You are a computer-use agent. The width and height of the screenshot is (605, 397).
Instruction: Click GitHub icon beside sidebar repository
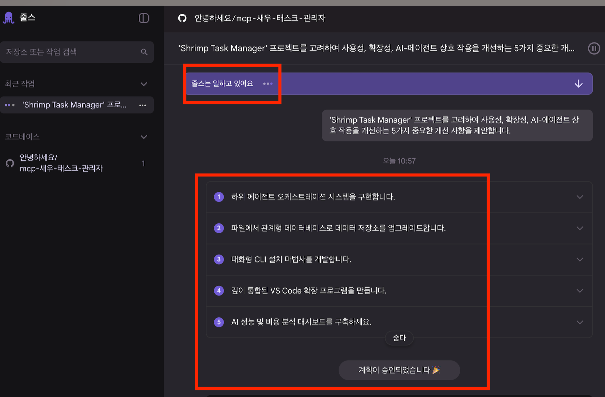(x=10, y=163)
